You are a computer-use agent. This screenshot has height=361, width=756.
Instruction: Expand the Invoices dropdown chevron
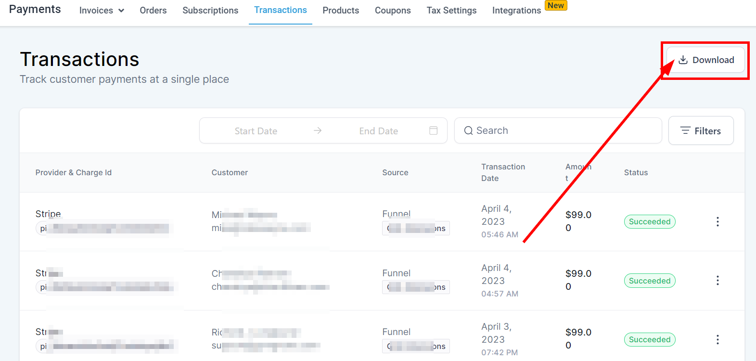pyautogui.click(x=121, y=11)
